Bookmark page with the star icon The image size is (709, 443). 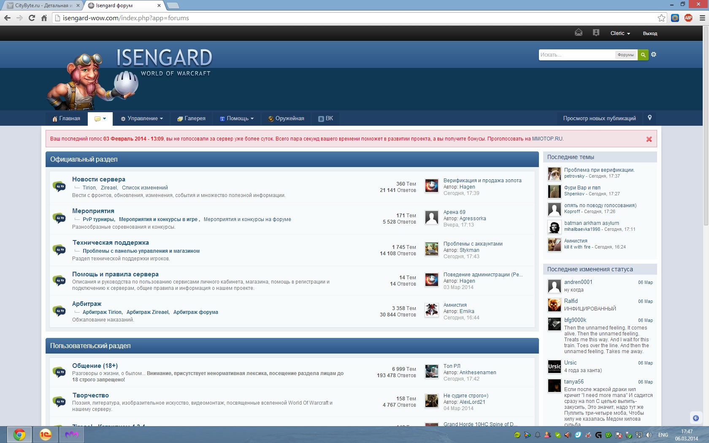point(661,18)
